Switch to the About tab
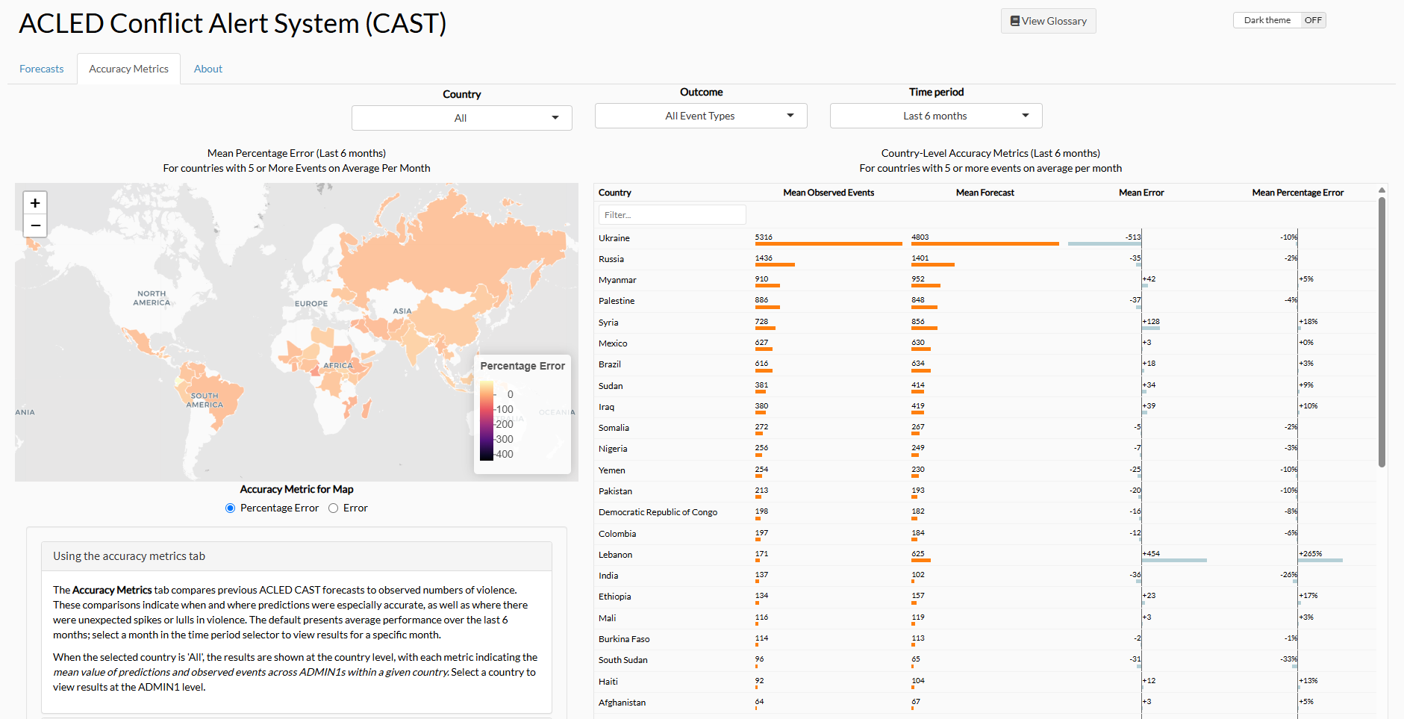This screenshot has height=719, width=1404. pyautogui.click(x=208, y=69)
